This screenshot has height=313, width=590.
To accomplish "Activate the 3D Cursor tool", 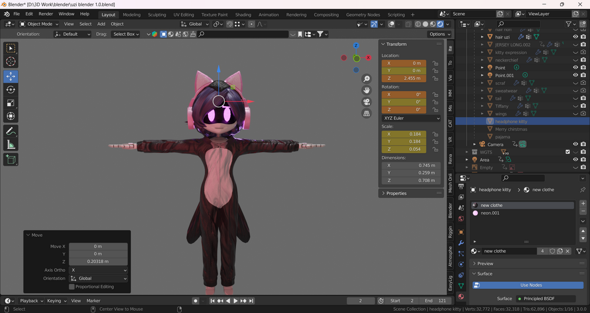I will coord(11,61).
